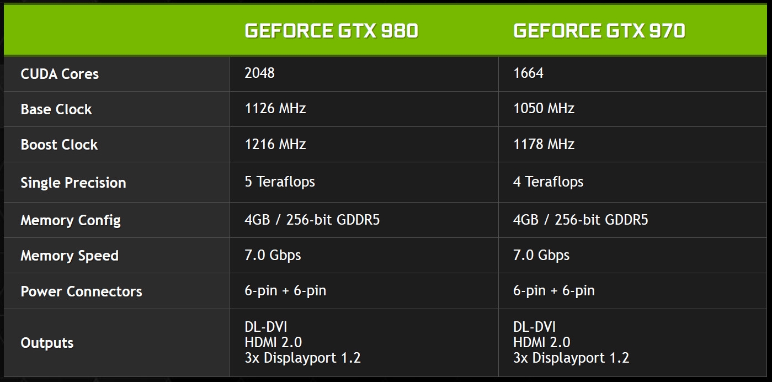Click the 1050 MHz base clock value
Image resolution: width=772 pixels, height=382 pixels.
(544, 108)
